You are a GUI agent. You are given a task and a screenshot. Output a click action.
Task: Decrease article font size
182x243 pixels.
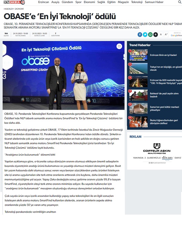[161, 34]
